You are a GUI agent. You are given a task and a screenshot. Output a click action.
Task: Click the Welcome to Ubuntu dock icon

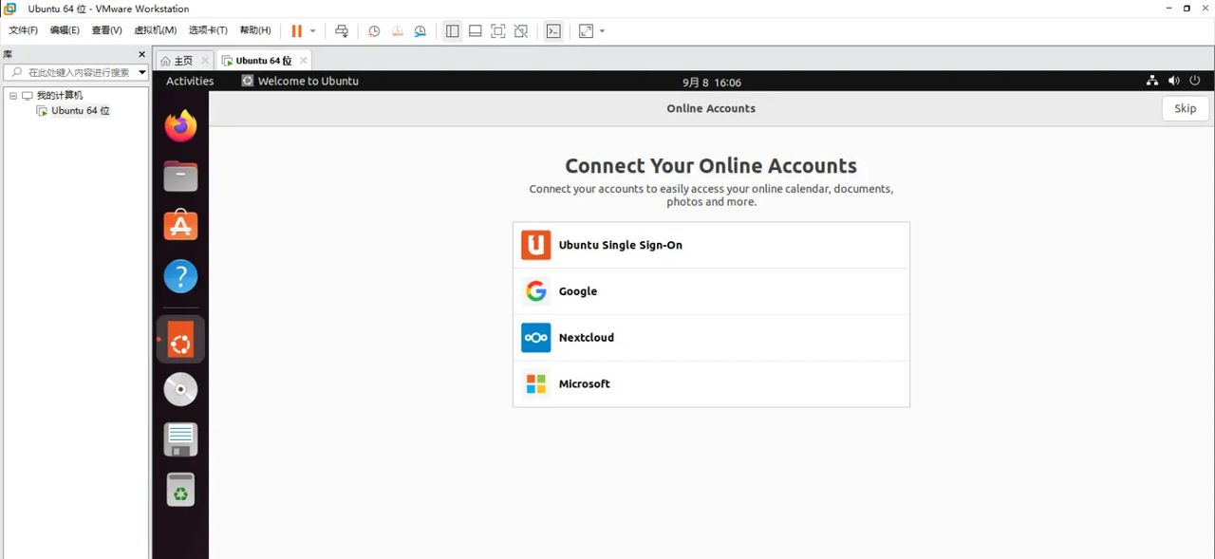pos(180,339)
